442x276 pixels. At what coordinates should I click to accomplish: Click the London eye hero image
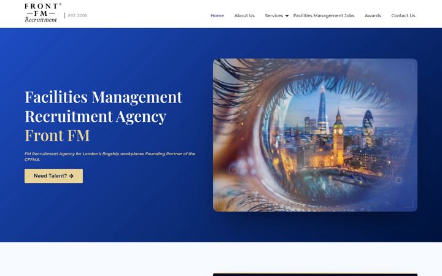[315, 135]
